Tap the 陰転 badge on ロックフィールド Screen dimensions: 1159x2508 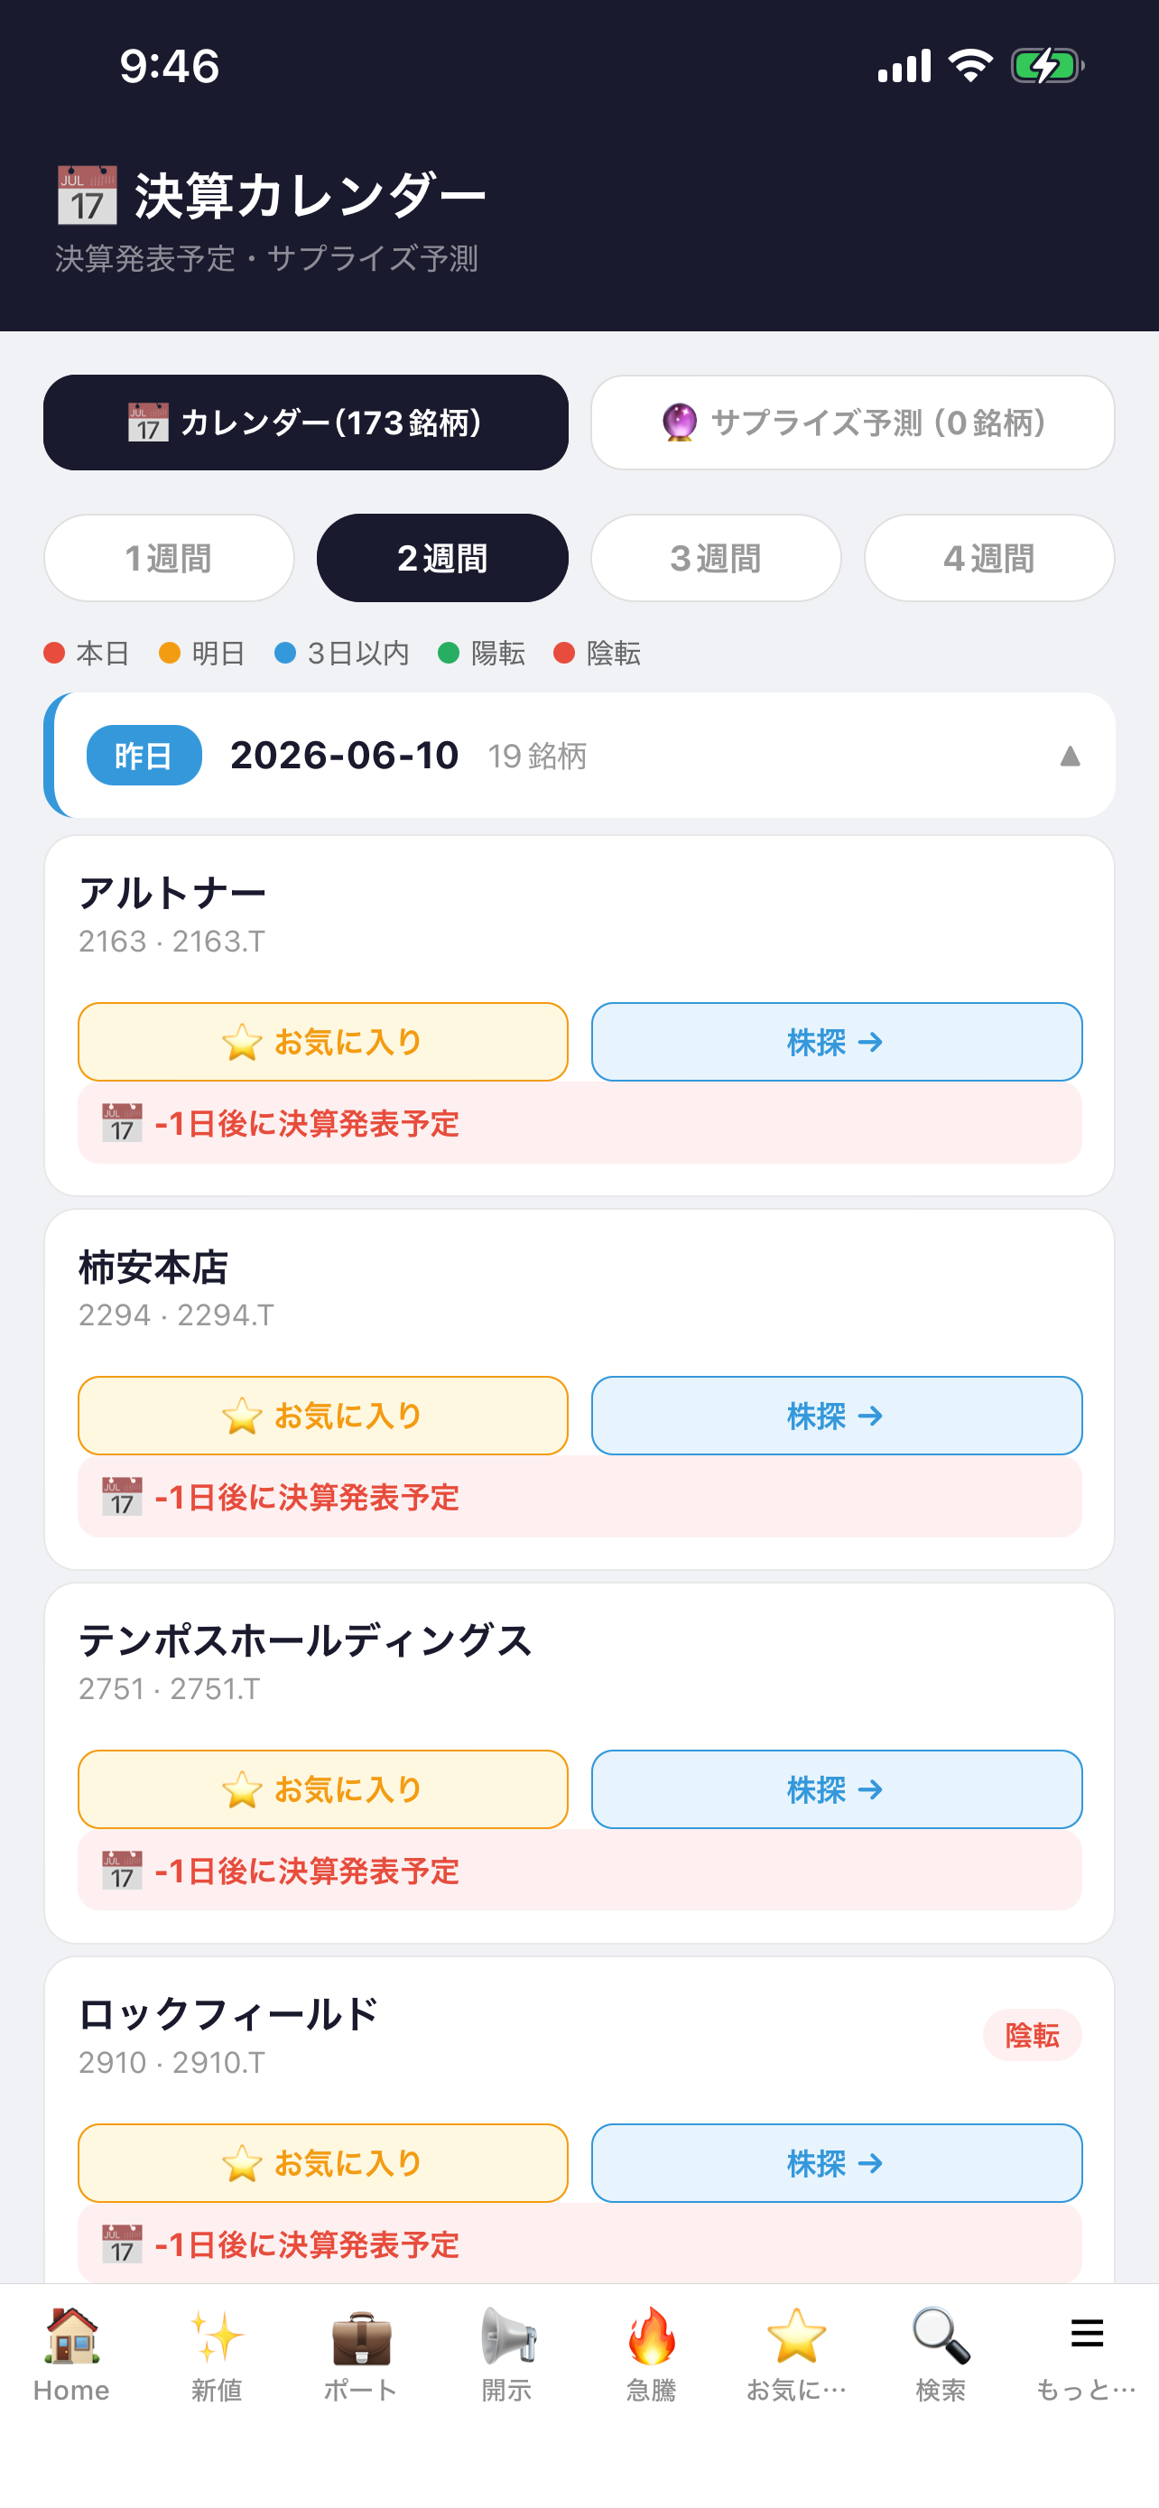pyautogui.click(x=1032, y=2035)
